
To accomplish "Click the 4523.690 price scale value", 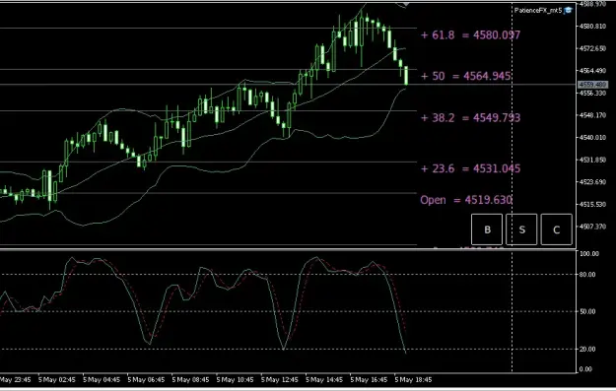I will [x=592, y=182].
